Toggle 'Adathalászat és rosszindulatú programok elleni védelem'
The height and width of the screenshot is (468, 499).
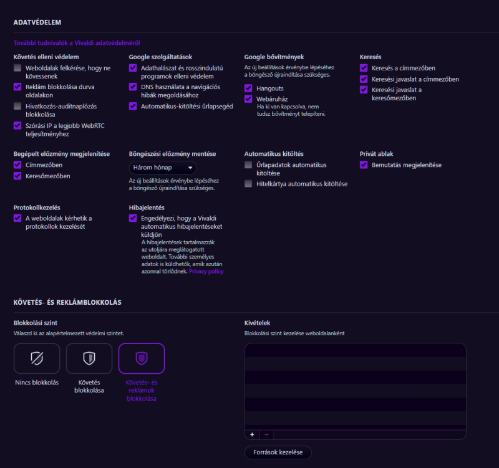click(x=133, y=68)
